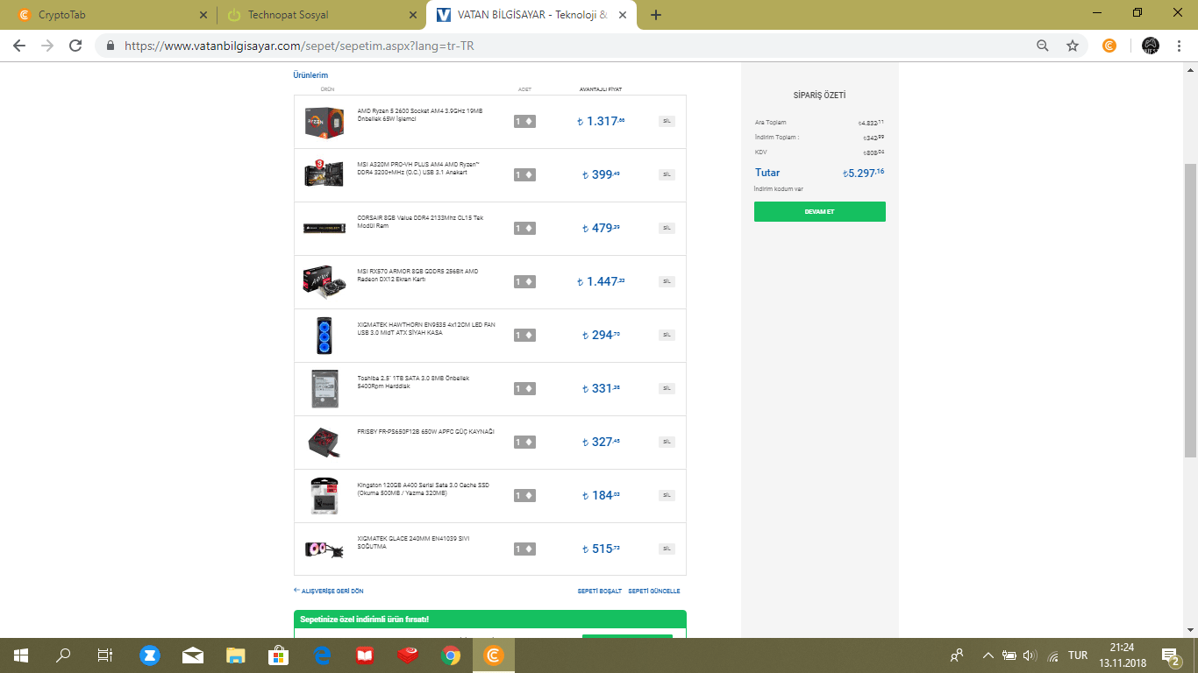
Task: Change quantity for AMD Ryzen 5 2600
Action: point(524,121)
